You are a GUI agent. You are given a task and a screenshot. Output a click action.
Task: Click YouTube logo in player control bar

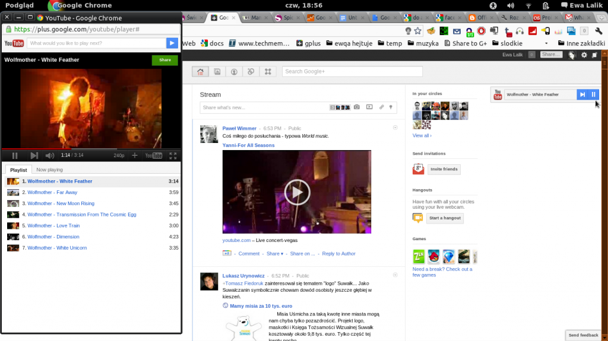(x=154, y=155)
